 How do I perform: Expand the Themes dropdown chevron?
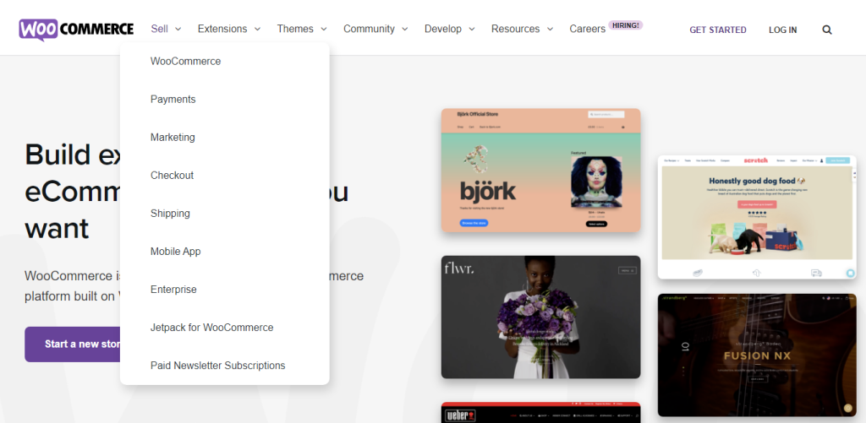324,30
